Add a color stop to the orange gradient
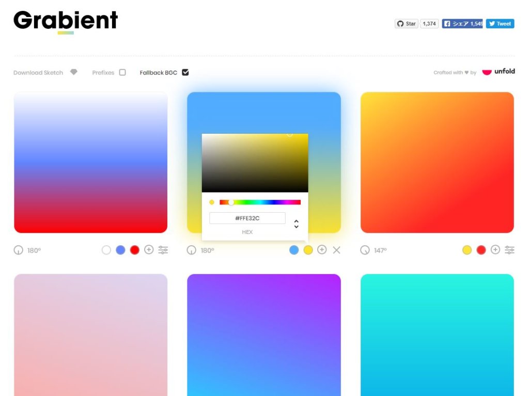The image size is (529, 396). 495,250
